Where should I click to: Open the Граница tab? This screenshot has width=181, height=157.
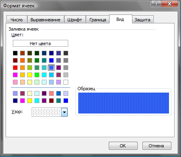point(98,20)
